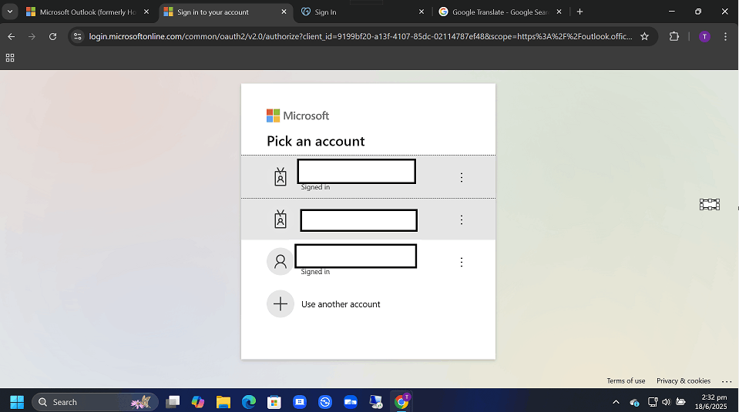Open the Terms of use link
Image resolution: width=739 pixels, height=412 pixels.
point(626,380)
